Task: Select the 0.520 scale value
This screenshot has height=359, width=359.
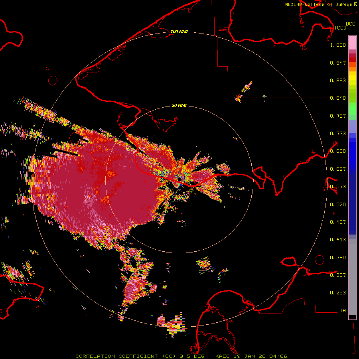Action: pos(338,205)
